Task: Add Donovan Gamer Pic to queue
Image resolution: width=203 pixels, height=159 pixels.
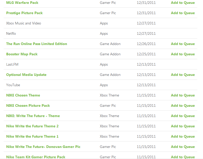Action: tap(183, 147)
